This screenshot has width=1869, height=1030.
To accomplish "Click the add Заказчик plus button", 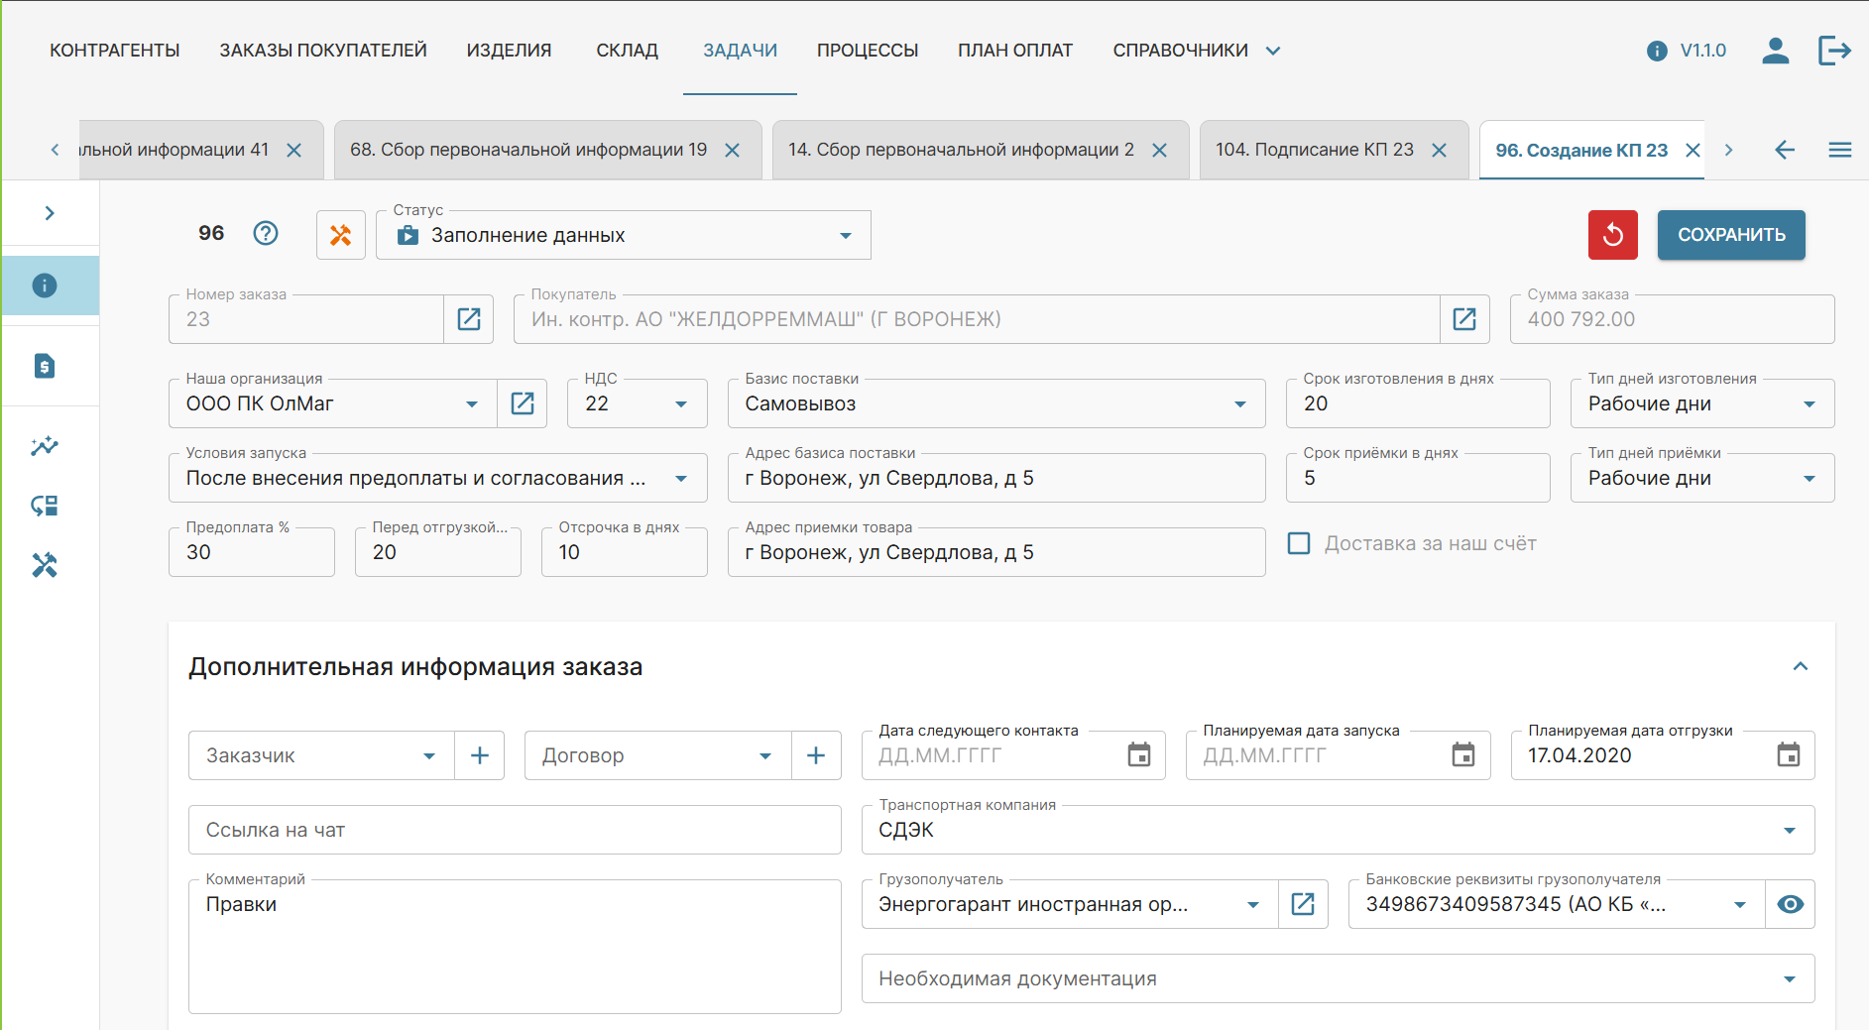I will (x=480, y=755).
